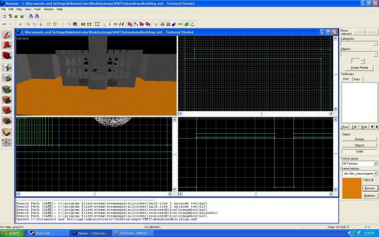Viewport: 379px width, 237px height.
Task: Click the Edit button under VisGroups
Action: point(355,127)
